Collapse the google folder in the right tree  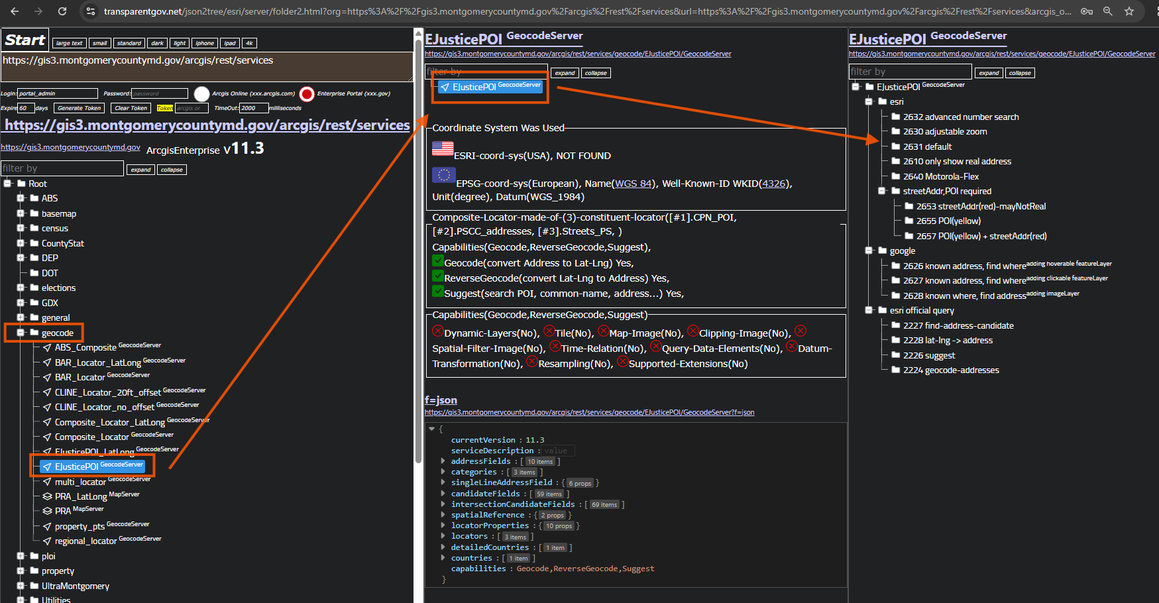(x=869, y=250)
